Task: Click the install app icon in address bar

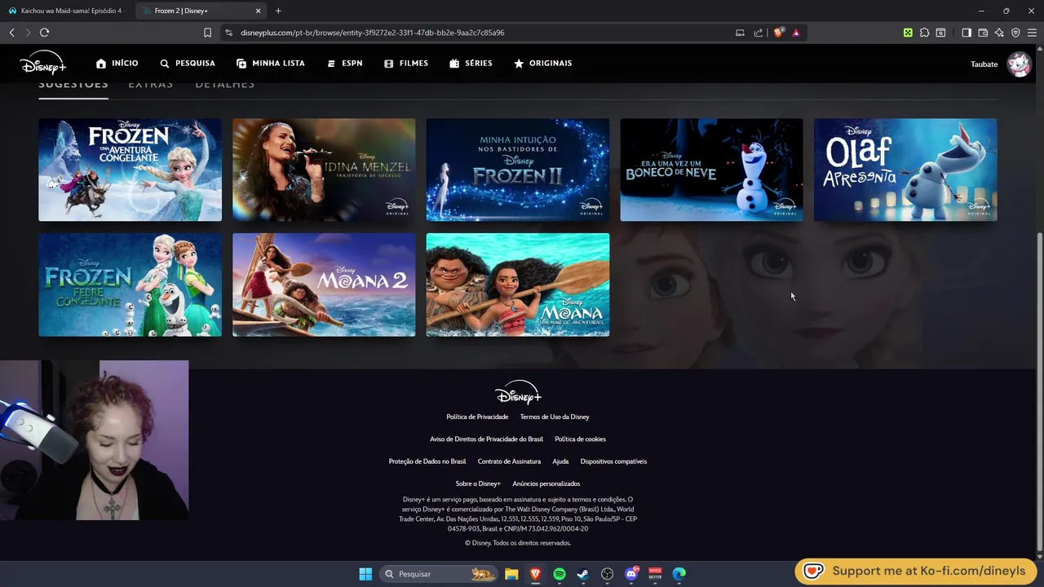Action: [x=740, y=33]
